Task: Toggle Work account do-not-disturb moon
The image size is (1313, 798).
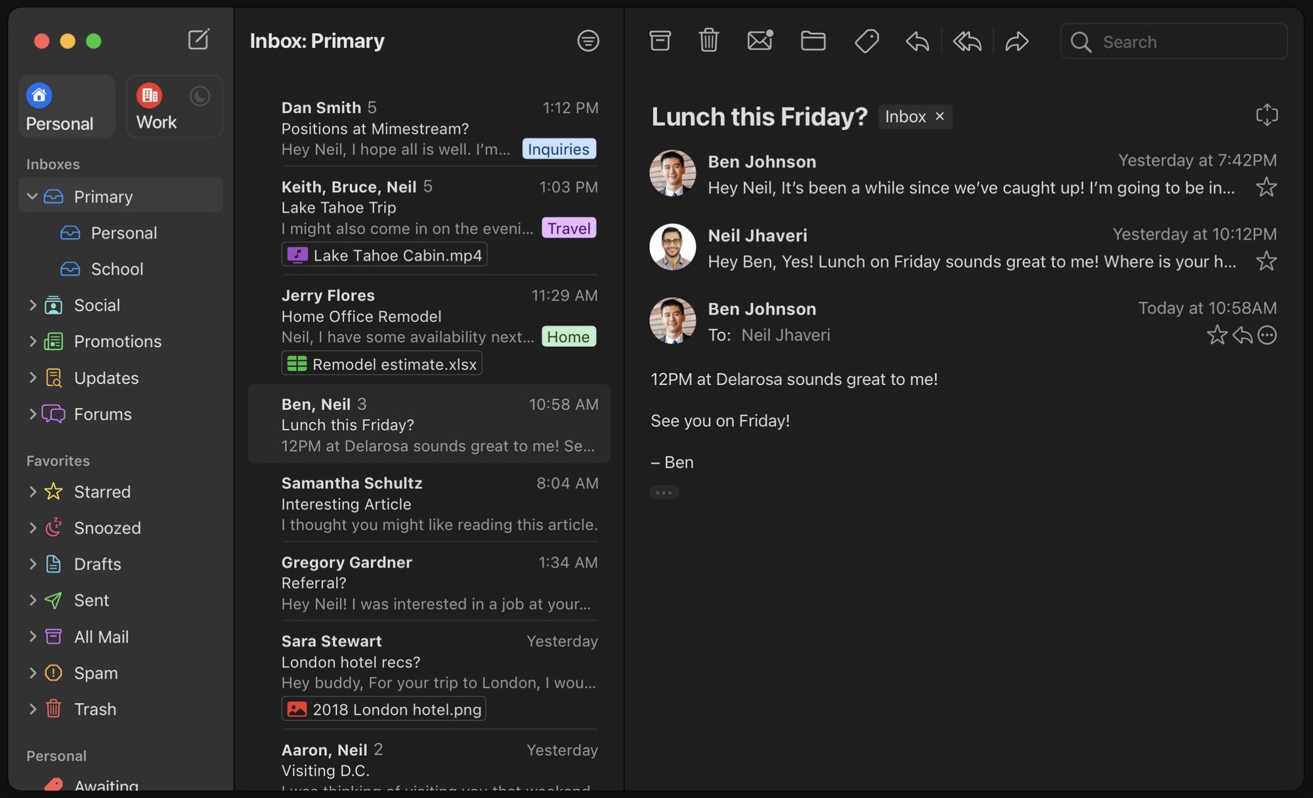Action: [200, 96]
